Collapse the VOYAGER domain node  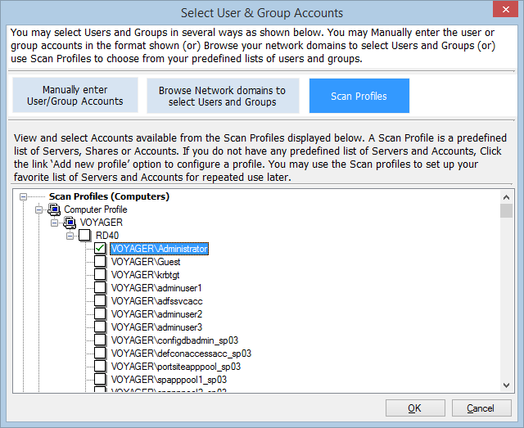55,223
